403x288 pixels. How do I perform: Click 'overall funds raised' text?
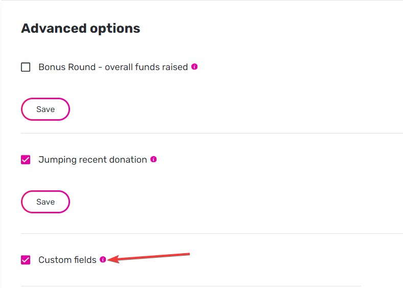click(146, 67)
